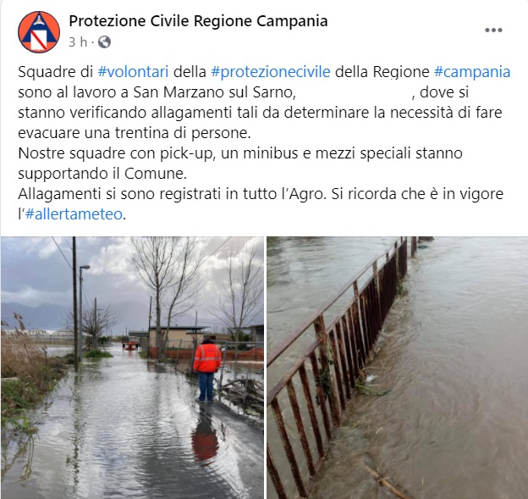Open the flooded railing photo on the right

pyautogui.click(x=398, y=368)
